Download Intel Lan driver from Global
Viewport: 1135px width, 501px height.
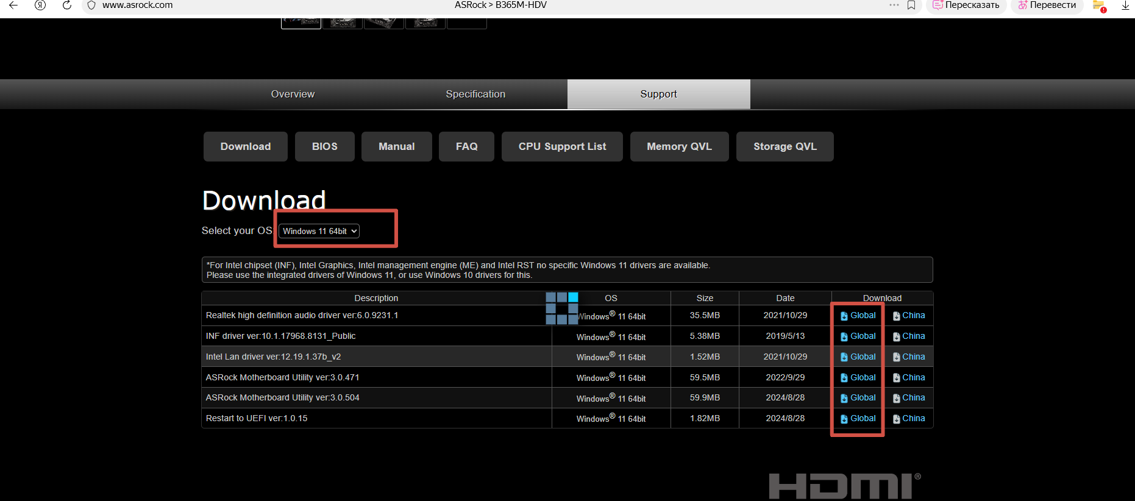(x=858, y=357)
